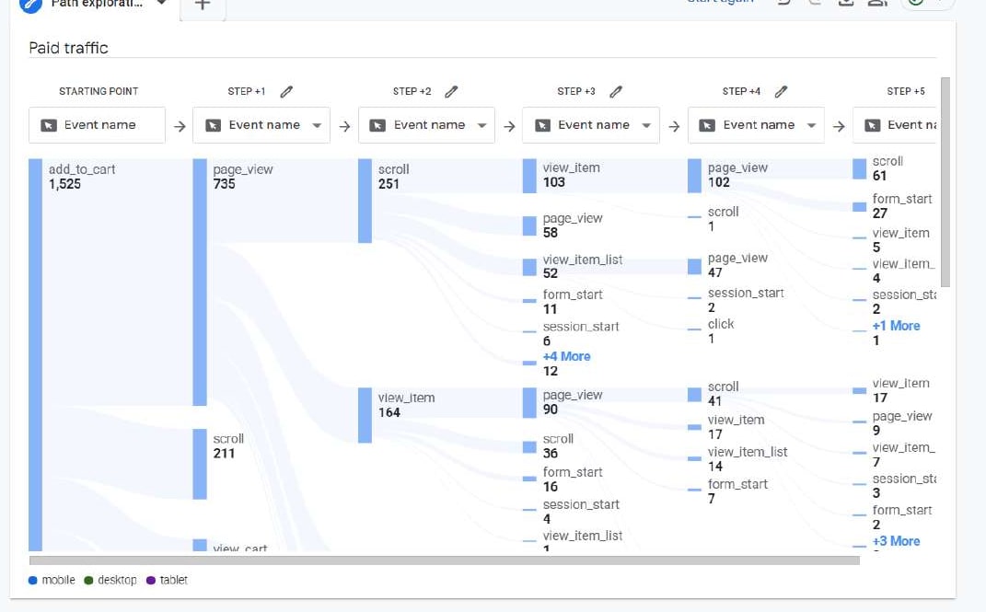The height and width of the screenshot is (612, 986).
Task: Click the STEP +5 Event name selector
Action: pos(894,125)
